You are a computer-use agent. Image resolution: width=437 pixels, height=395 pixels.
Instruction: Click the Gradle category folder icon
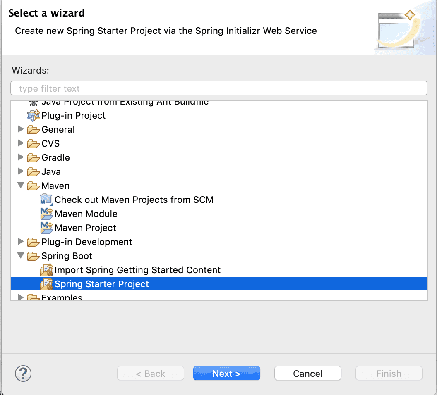34,157
